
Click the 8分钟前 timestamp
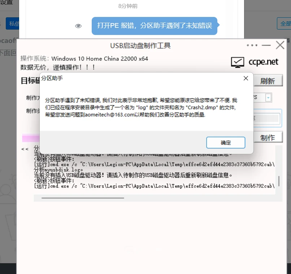click(128, 6)
